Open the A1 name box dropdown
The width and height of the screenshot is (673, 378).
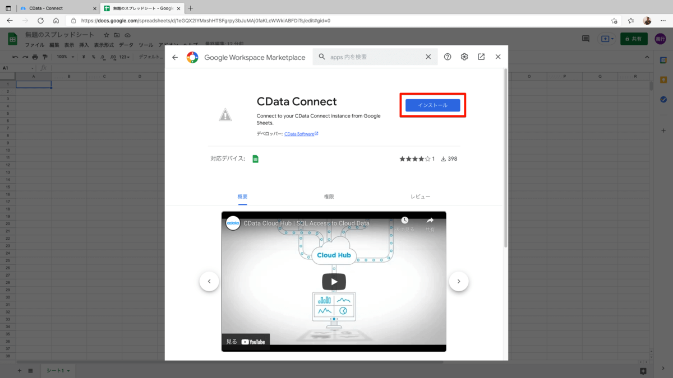(x=32, y=68)
